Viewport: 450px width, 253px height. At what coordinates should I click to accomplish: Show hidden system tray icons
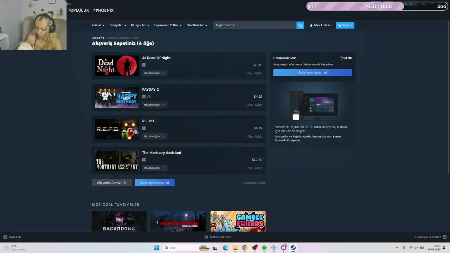click(397, 248)
